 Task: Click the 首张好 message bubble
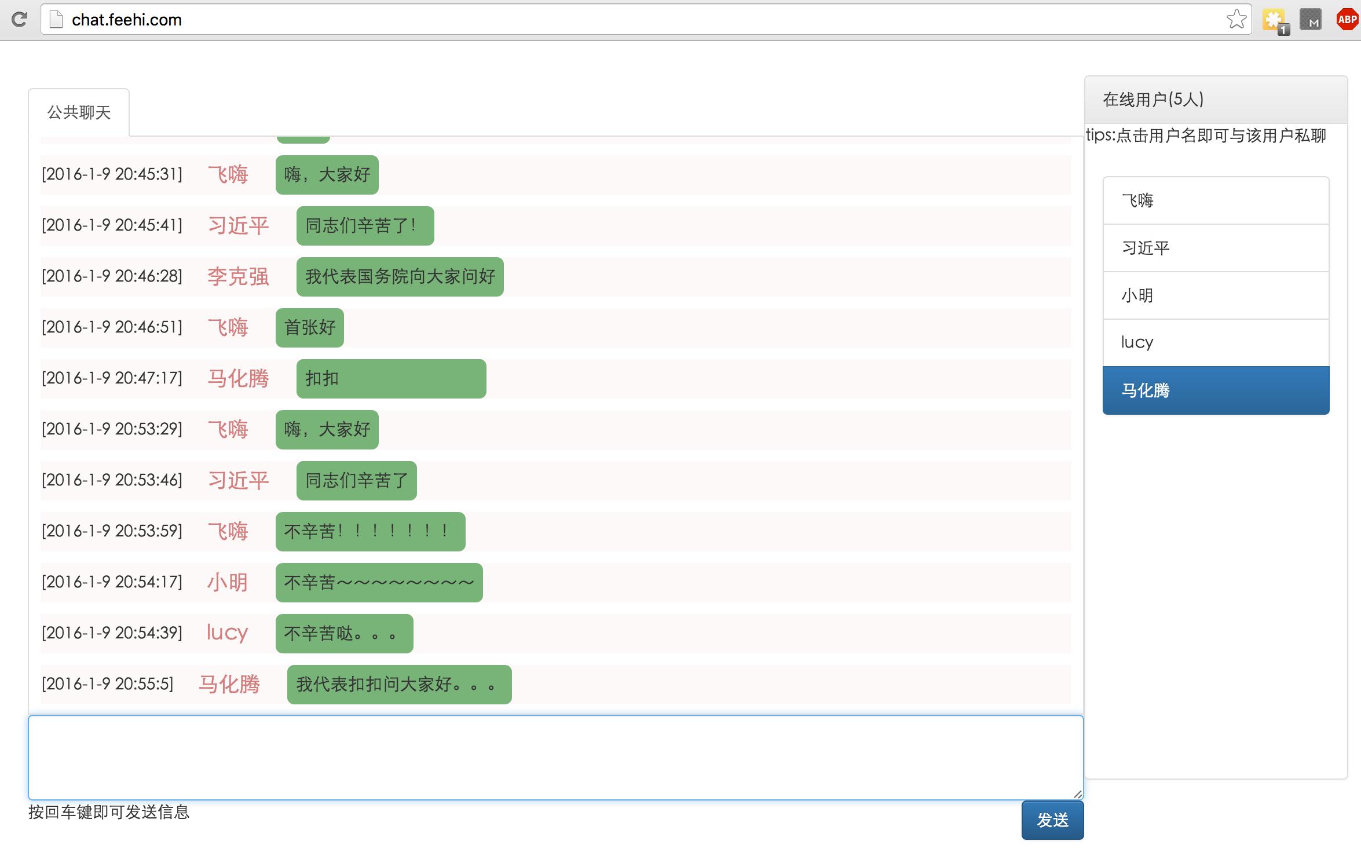click(309, 328)
